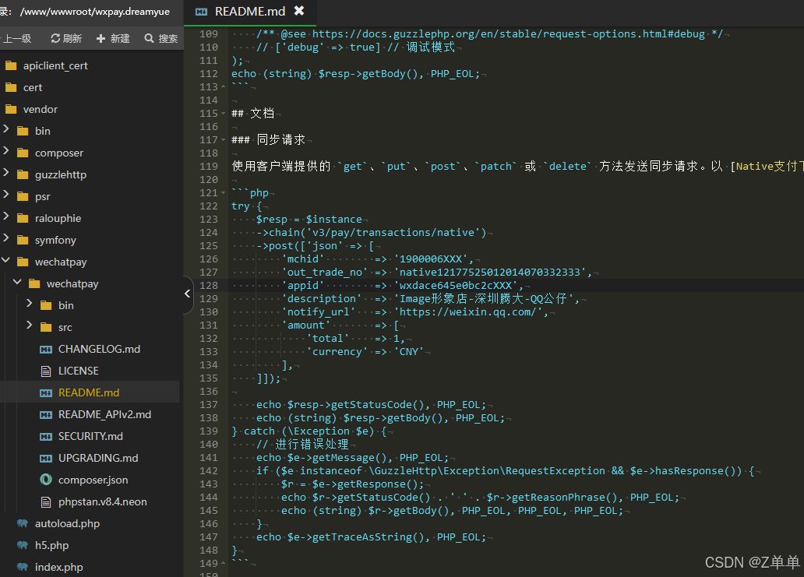Viewport: 804px width, 577px height.
Task: Place cursor on 'notify_url' line 130
Action: point(319,311)
